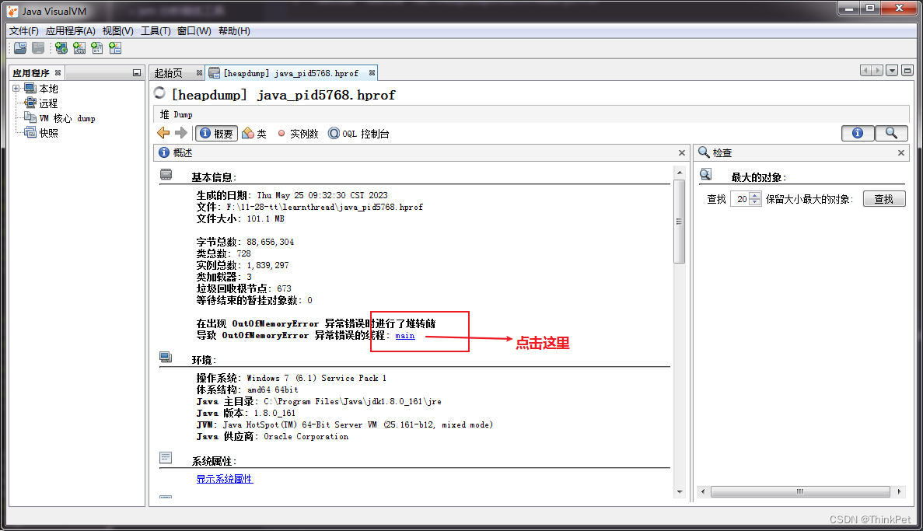
Task: Click the 概述 panel scroll-down arrow
Action: [680, 491]
